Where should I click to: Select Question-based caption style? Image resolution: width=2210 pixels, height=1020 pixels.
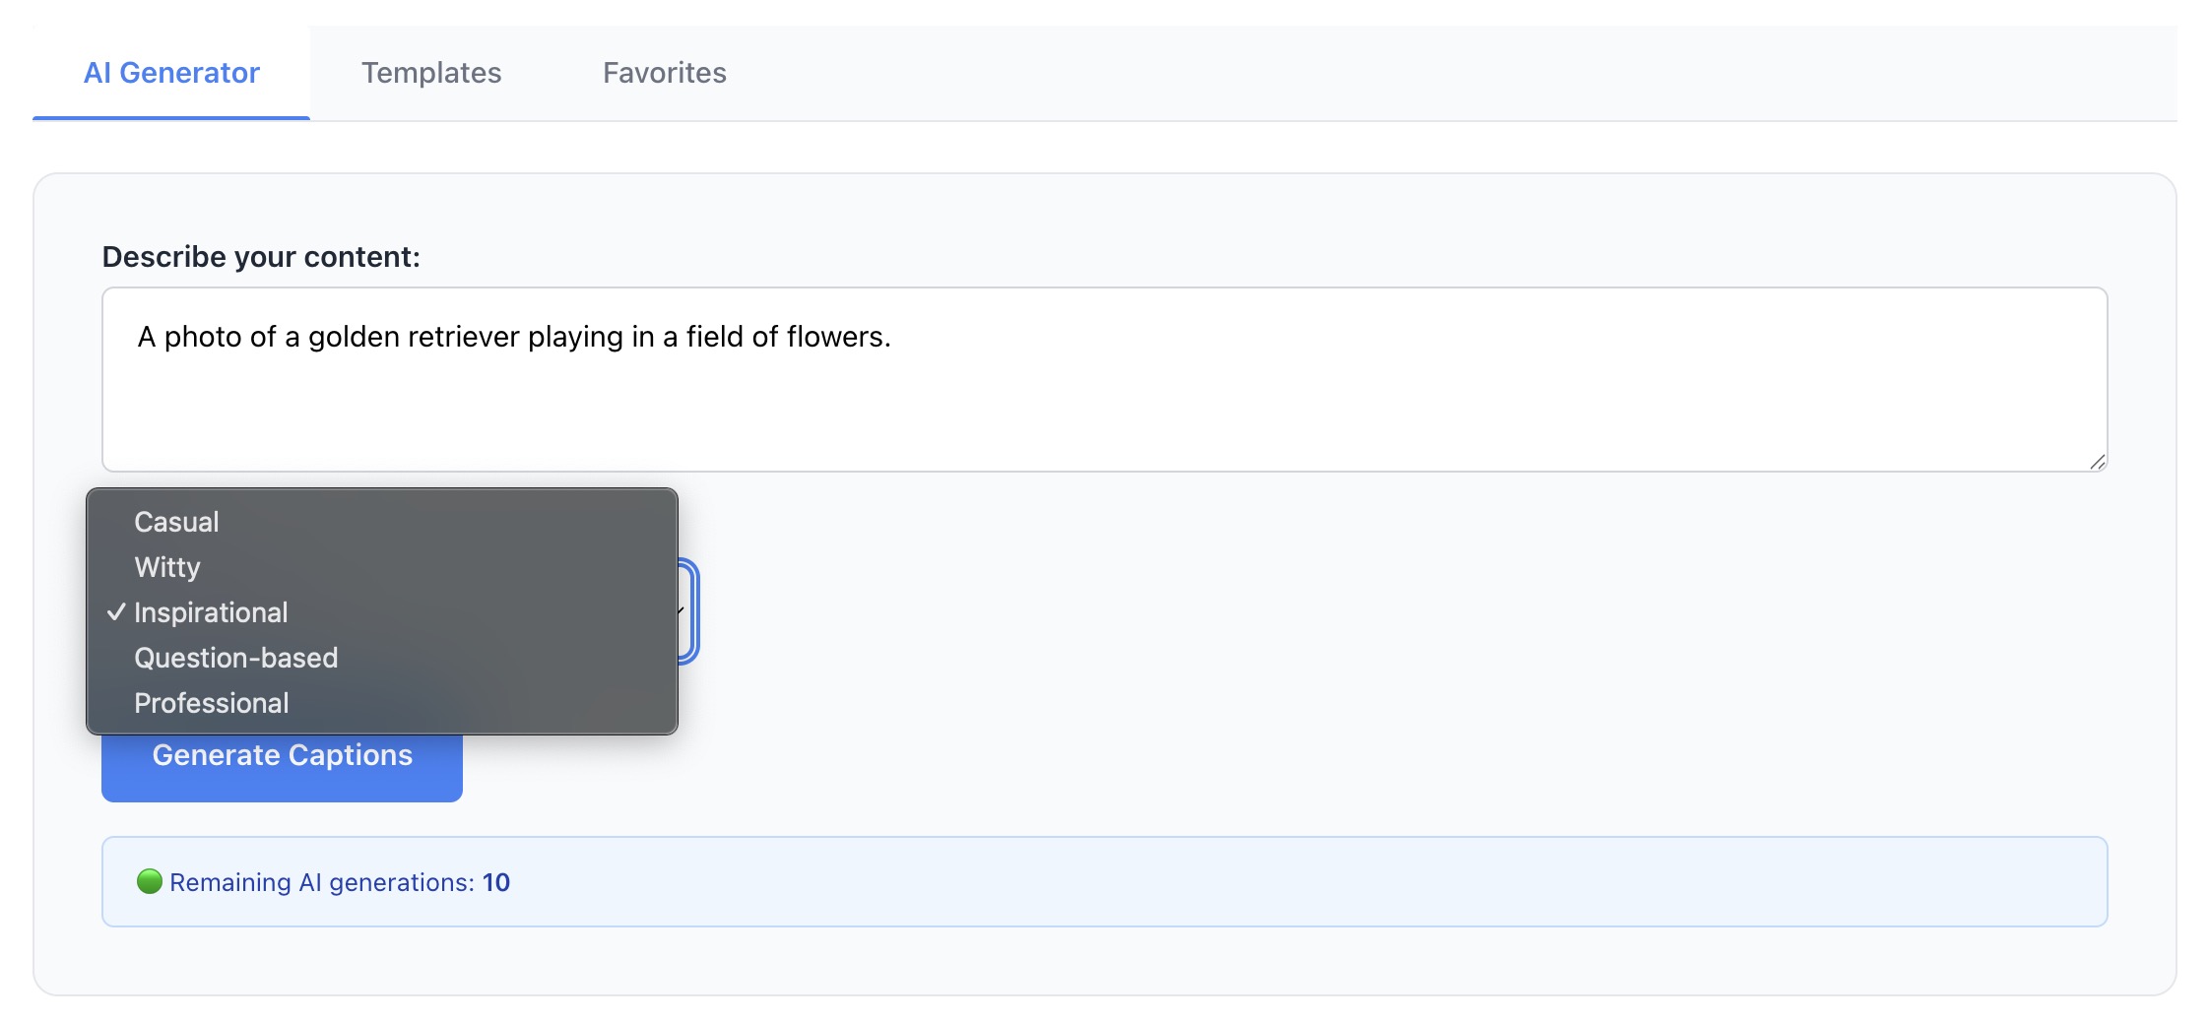coord(382,658)
